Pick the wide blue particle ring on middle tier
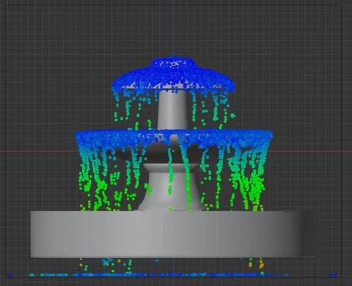 [174, 138]
